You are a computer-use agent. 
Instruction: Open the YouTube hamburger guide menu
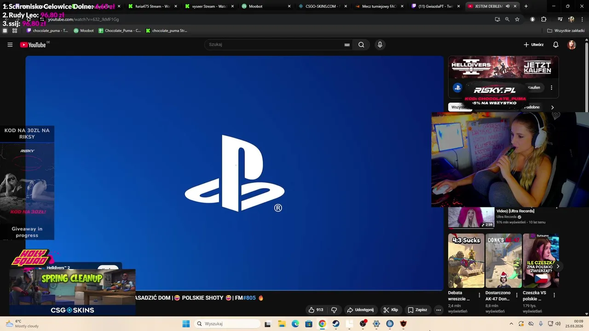point(10,45)
